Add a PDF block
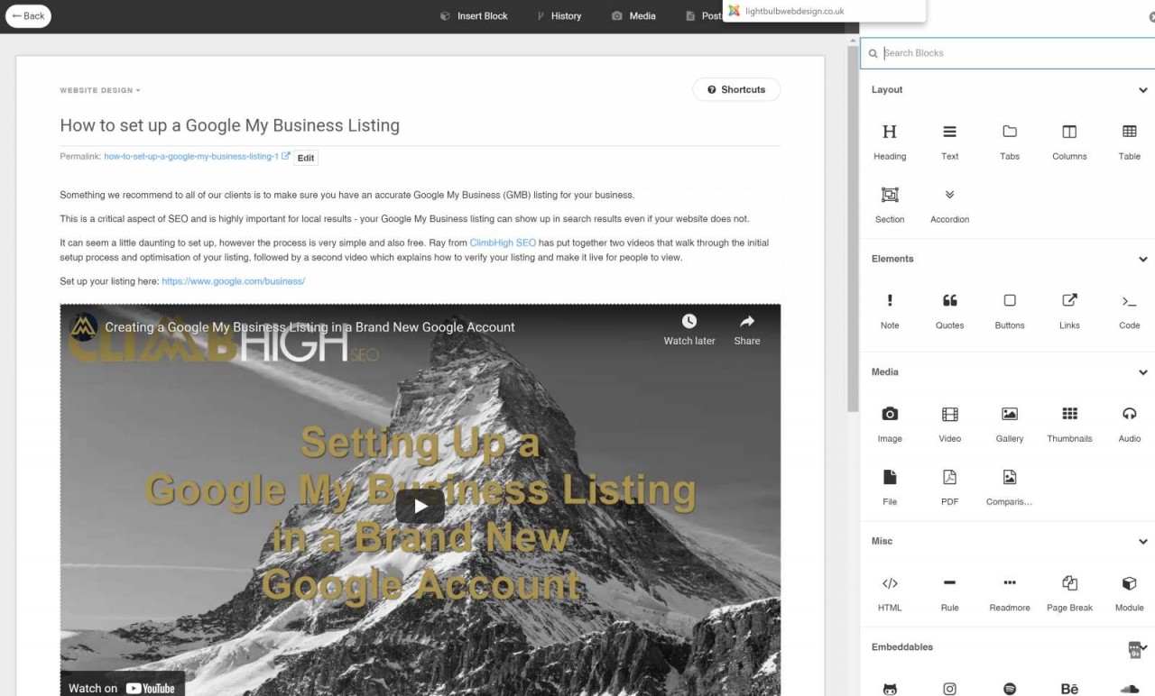Image resolution: width=1155 pixels, height=696 pixels. [949, 487]
